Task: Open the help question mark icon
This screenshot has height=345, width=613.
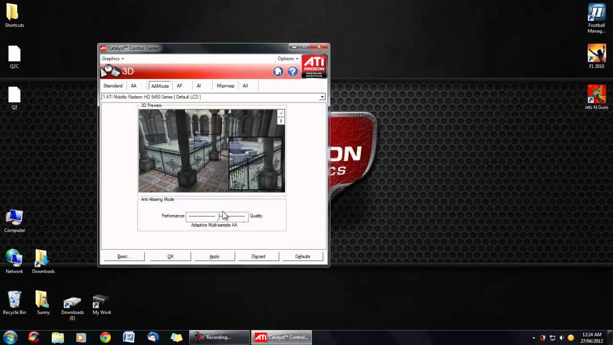Action: (293, 71)
